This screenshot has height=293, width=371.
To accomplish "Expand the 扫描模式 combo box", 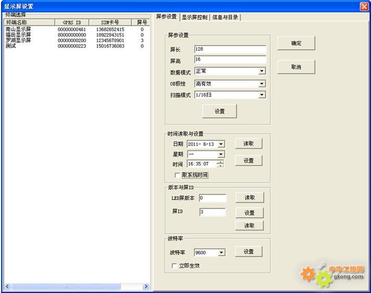I will [262, 95].
